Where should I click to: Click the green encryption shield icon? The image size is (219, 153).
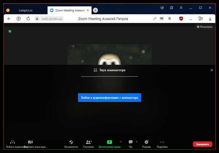(10, 31)
